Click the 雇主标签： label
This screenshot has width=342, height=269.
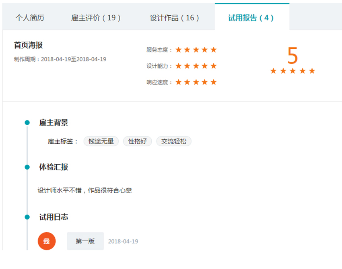[x=63, y=141]
